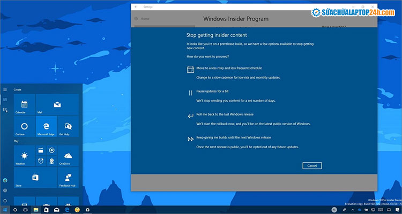Open the Get Help tile

pyautogui.click(x=68, y=126)
